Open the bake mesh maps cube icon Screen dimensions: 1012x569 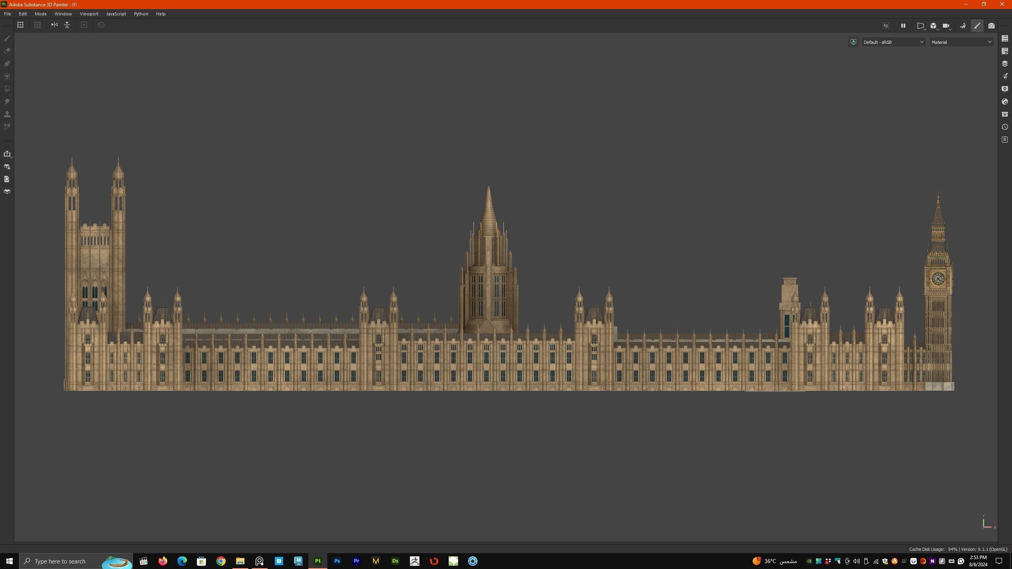(7, 192)
